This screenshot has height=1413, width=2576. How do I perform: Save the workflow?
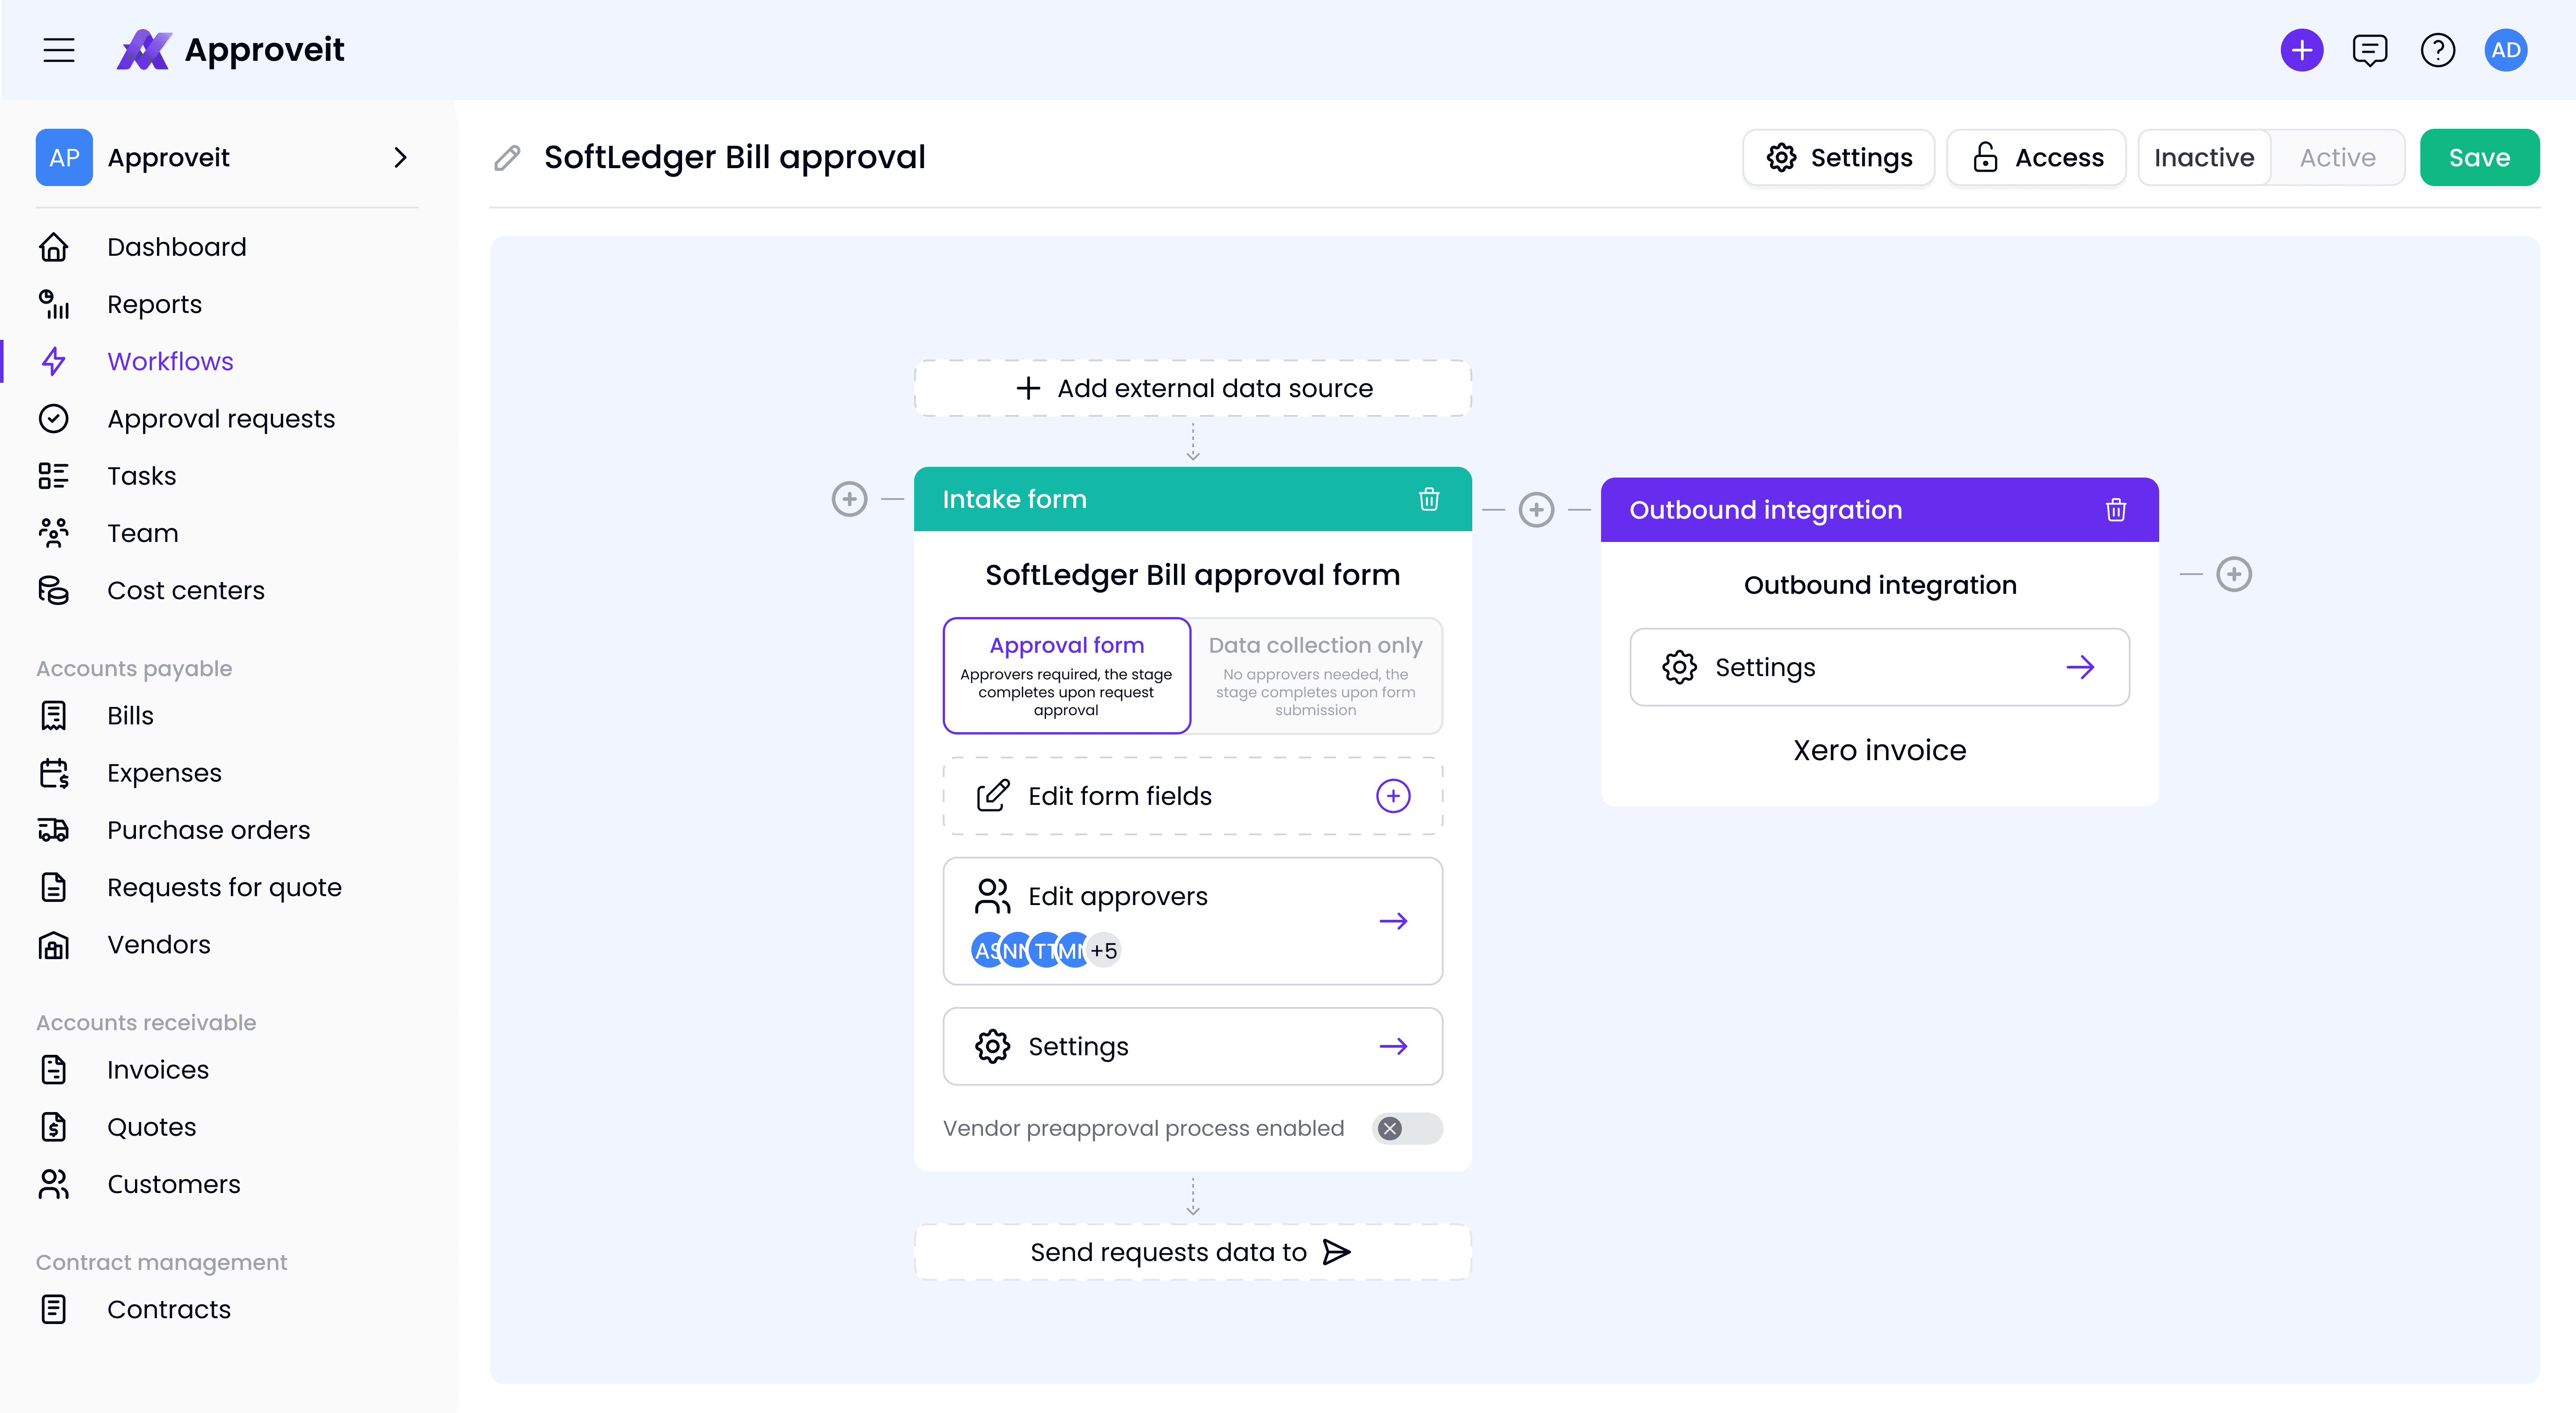2479,158
